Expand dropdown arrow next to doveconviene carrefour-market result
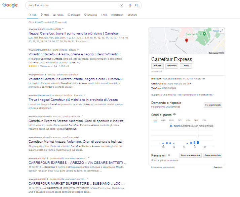 81,137
